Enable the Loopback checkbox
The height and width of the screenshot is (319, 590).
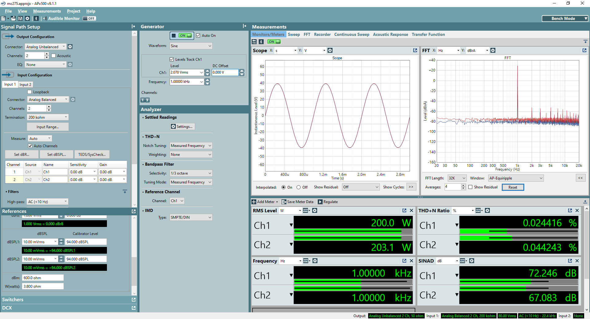click(30, 92)
